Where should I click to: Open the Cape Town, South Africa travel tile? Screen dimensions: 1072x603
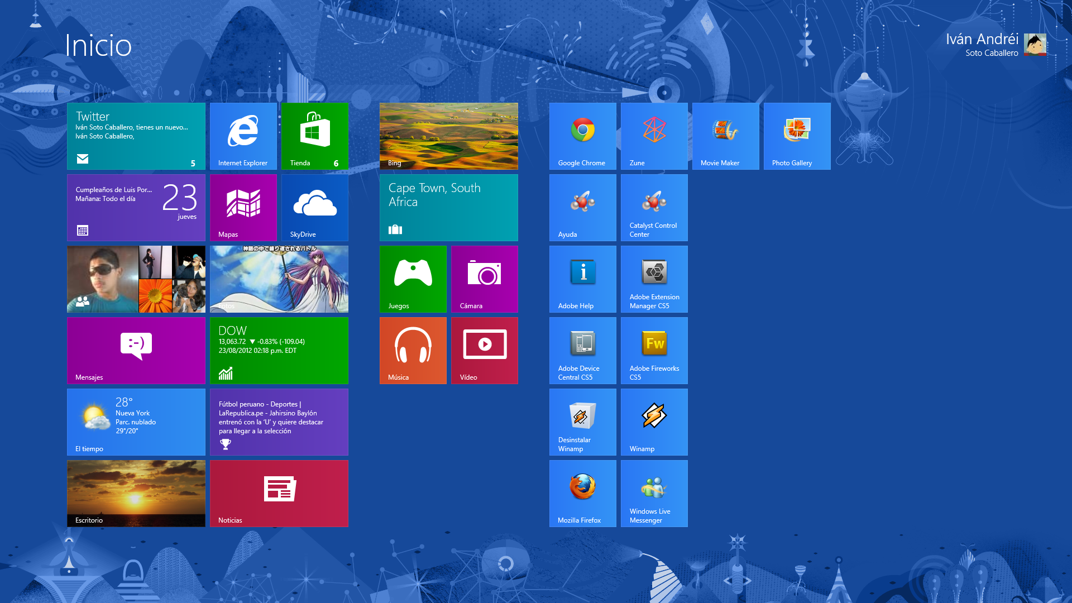coord(449,208)
